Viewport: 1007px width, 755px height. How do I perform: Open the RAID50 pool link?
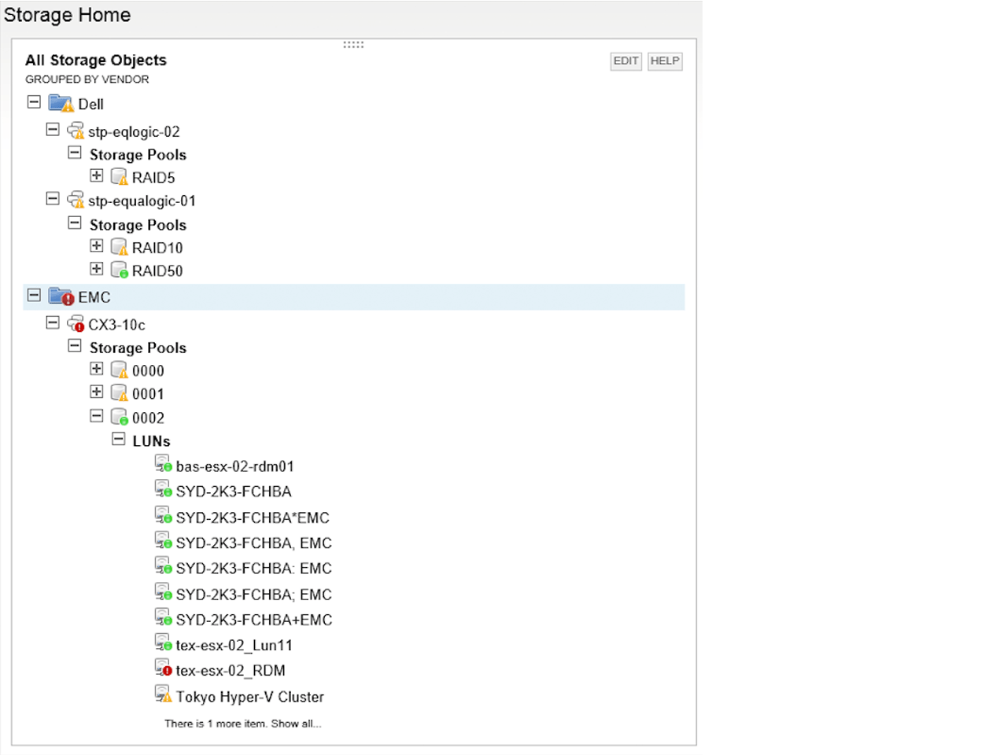(x=157, y=271)
